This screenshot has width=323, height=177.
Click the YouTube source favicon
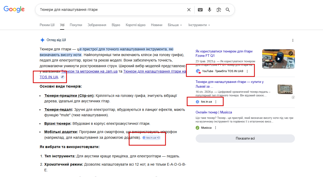click(x=198, y=71)
